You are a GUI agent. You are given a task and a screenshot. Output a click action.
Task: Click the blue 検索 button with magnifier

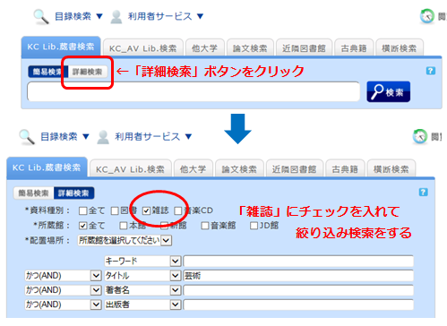(388, 91)
